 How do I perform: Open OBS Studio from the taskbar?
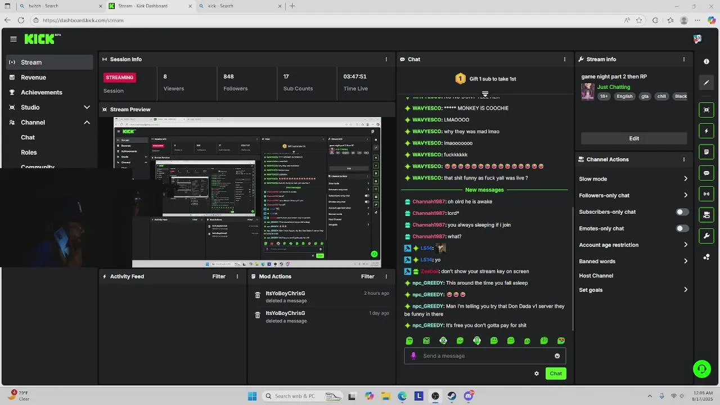point(435,396)
